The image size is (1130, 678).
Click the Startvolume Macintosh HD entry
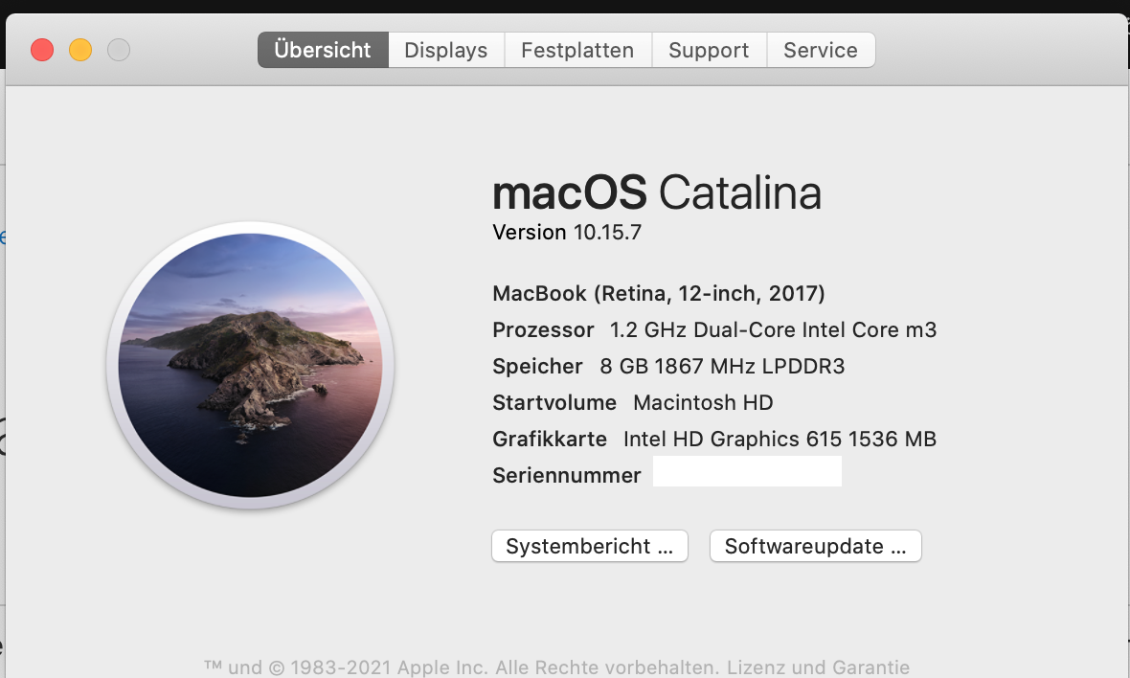point(633,403)
